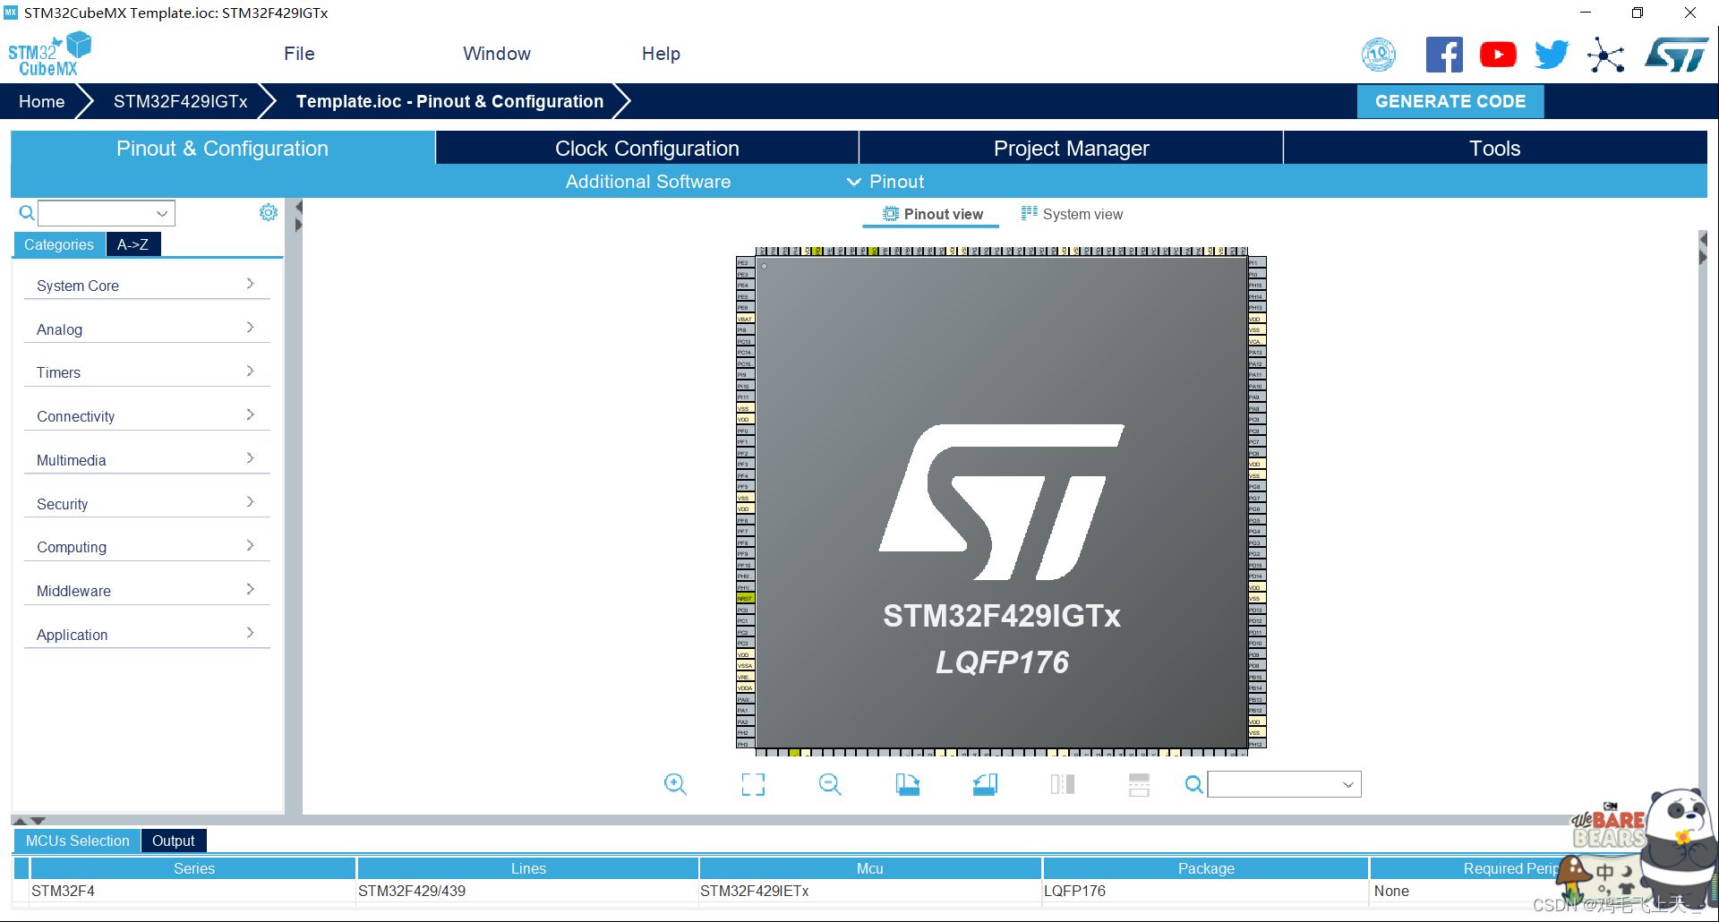Click the vertical layout toggle icon
Viewport: 1719px width, 922px height.
click(1139, 785)
